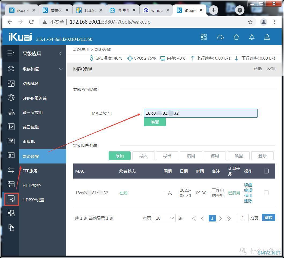Open the 反馈 feedback link
284x258 pixels.
tap(271, 68)
